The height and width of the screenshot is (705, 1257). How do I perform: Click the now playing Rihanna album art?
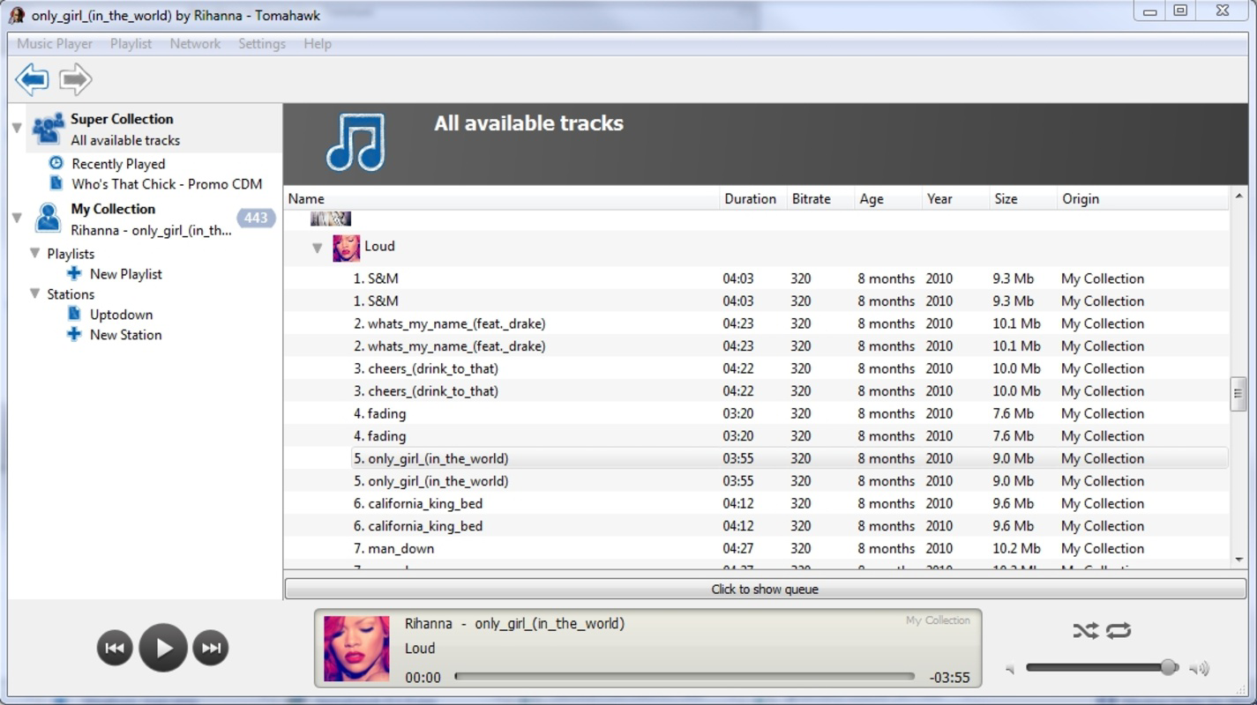point(356,649)
